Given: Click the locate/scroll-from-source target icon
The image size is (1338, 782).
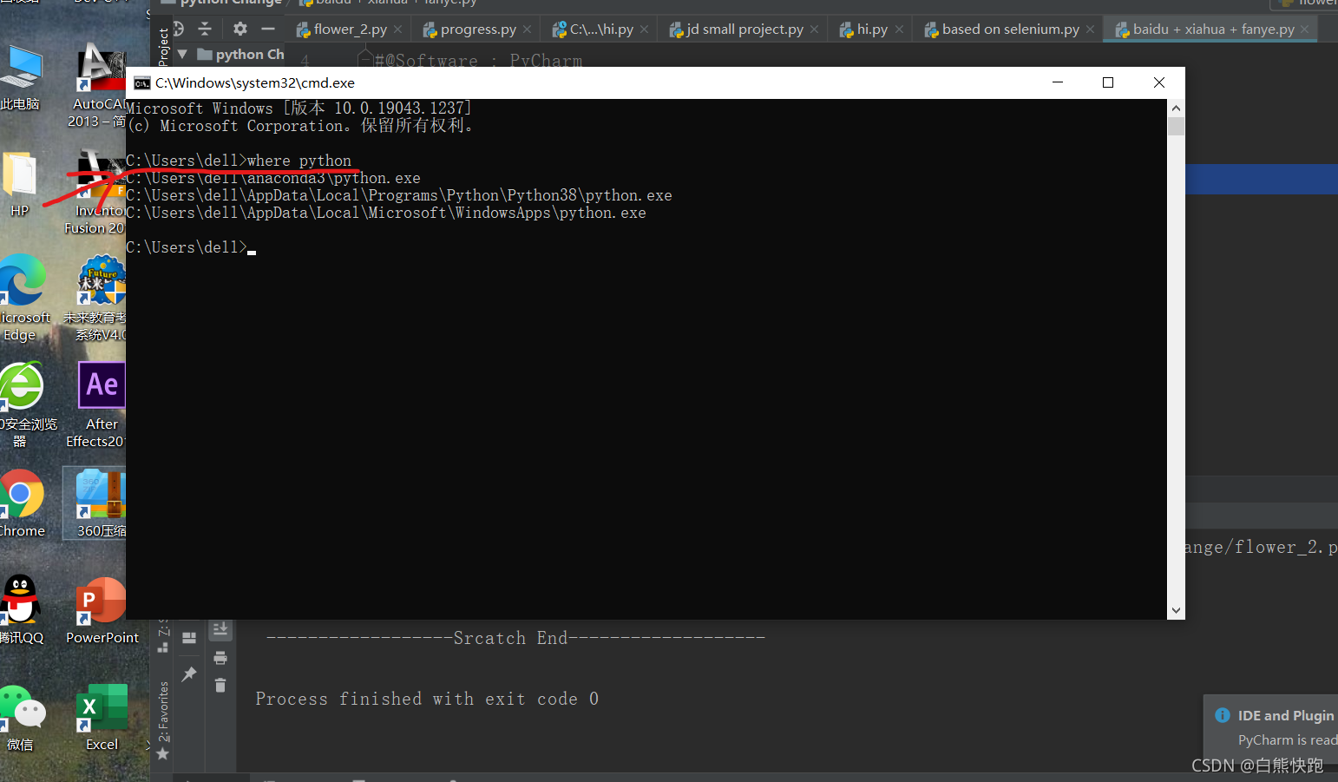Looking at the screenshot, I should coord(178,29).
